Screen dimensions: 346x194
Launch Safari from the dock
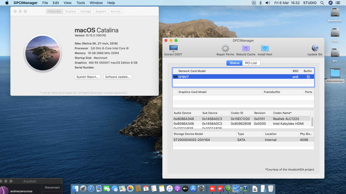91,188
